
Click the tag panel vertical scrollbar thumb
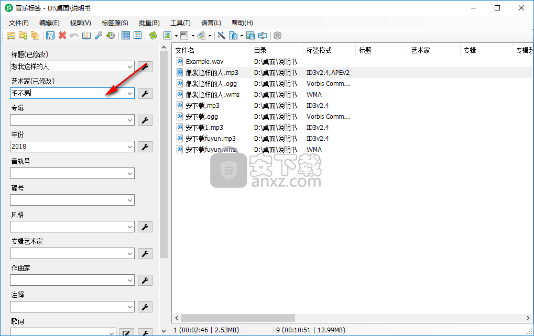point(164,155)
